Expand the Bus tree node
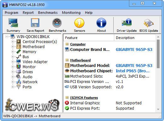This screenshot has height=121, width=164. point(13,57)
